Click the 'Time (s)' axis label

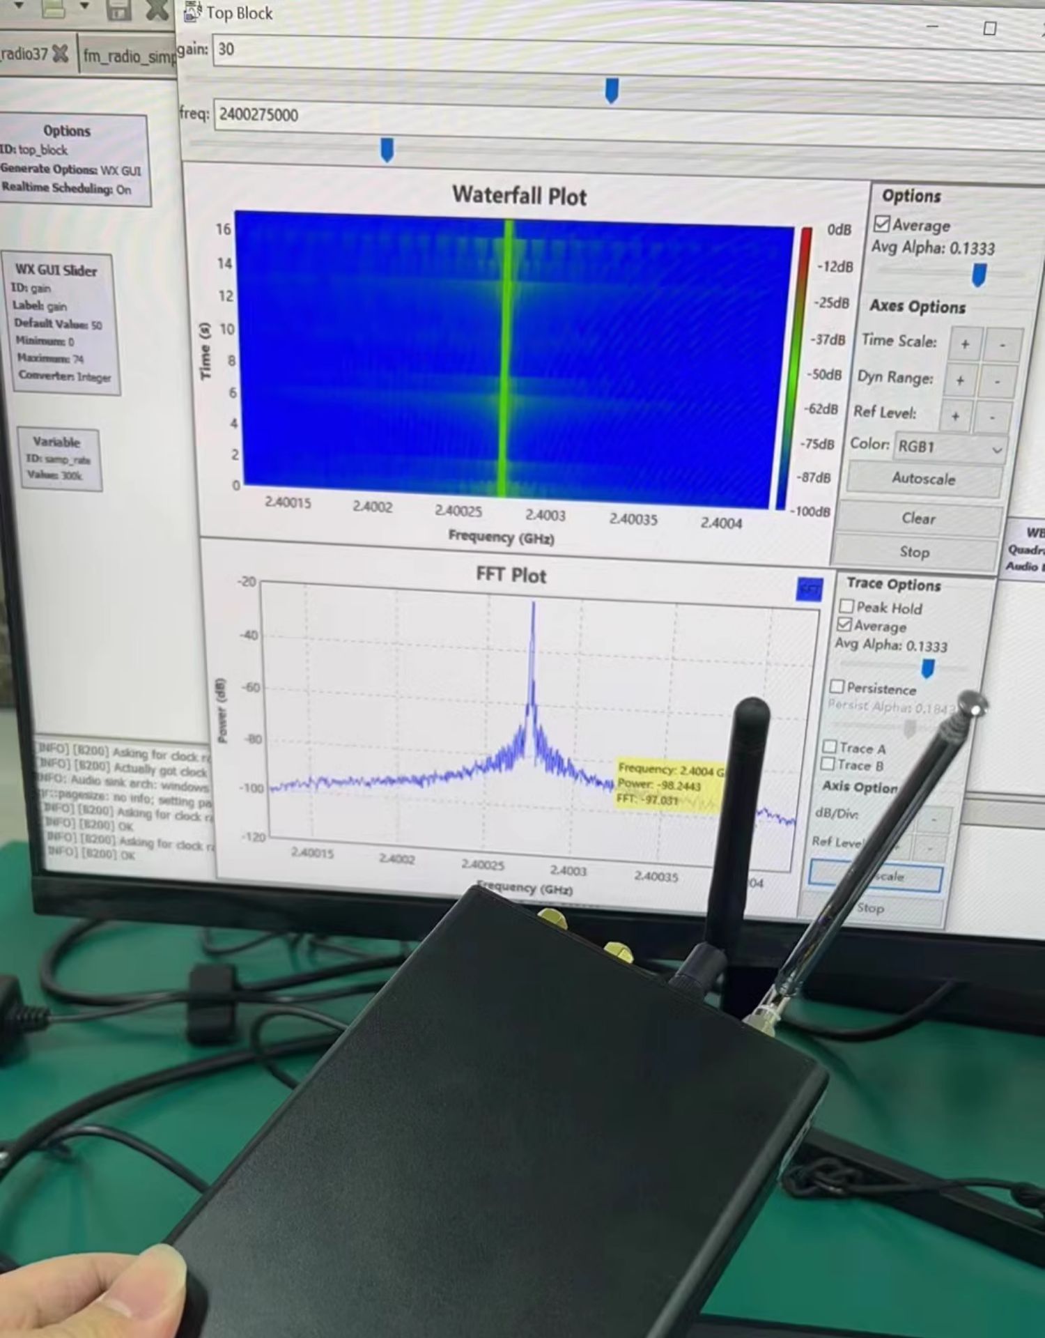205,351
